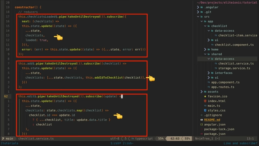The image size is (259, 146).
Task: Collapse the shared folder chevron
Action: pyautogui.click(x=205, y=54)
